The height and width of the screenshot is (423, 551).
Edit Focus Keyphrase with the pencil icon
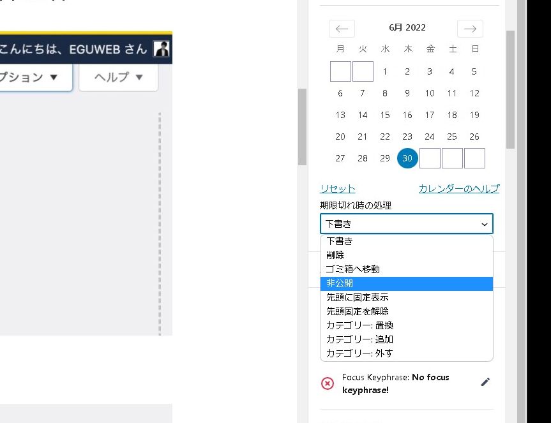click(485, 382)
